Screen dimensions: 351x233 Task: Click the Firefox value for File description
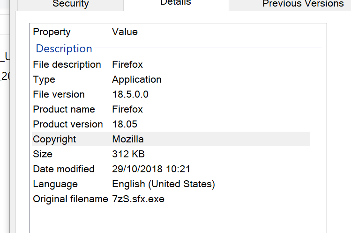point(127,64)
